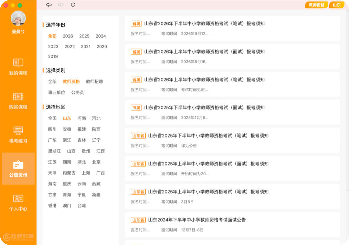Select region 广东
The image size is (349, 245).
(52, 140)
